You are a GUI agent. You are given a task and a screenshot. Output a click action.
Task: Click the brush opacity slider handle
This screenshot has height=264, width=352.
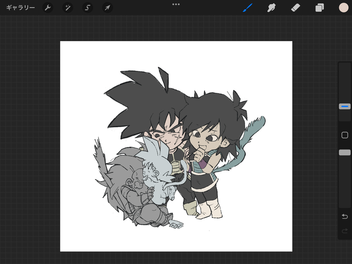click(345, 152)
